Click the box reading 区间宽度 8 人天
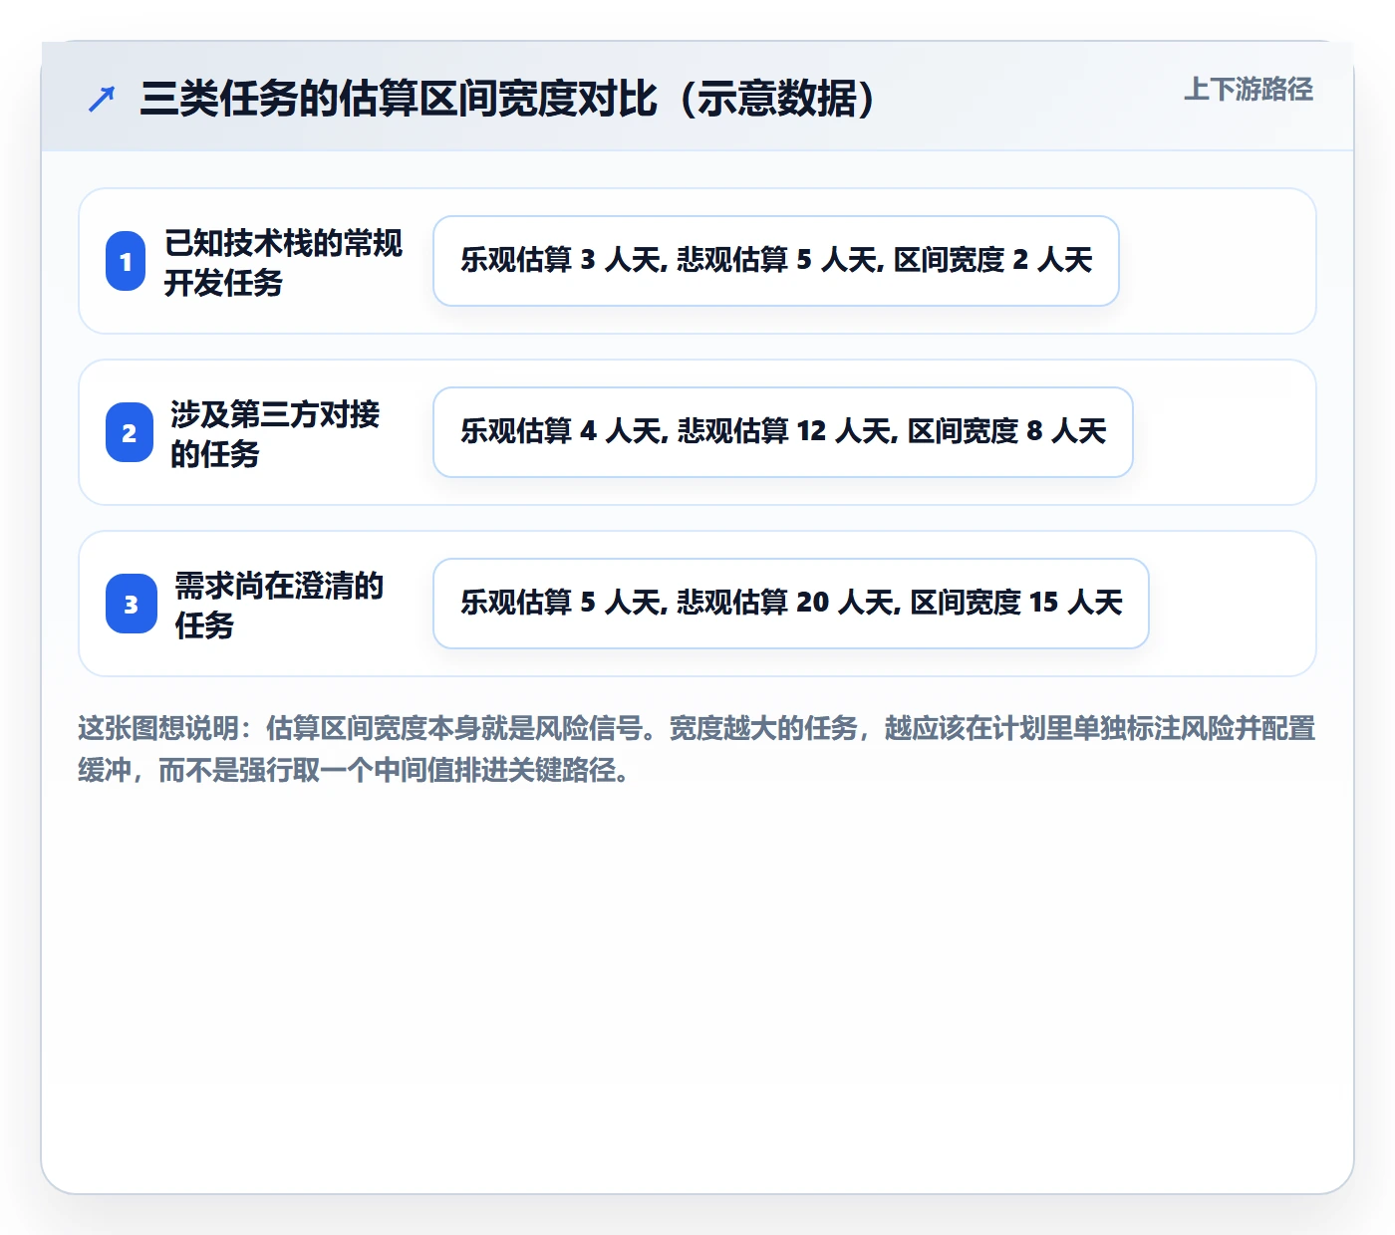The image size is (1395, 1235). pos(783,432)
